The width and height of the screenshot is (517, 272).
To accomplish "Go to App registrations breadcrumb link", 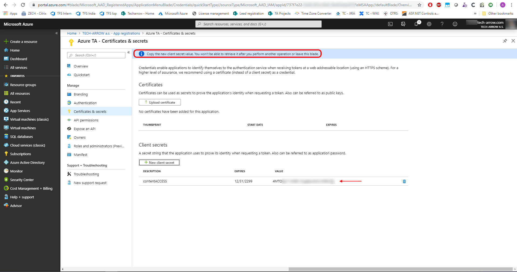I will [x=111, y=33].
